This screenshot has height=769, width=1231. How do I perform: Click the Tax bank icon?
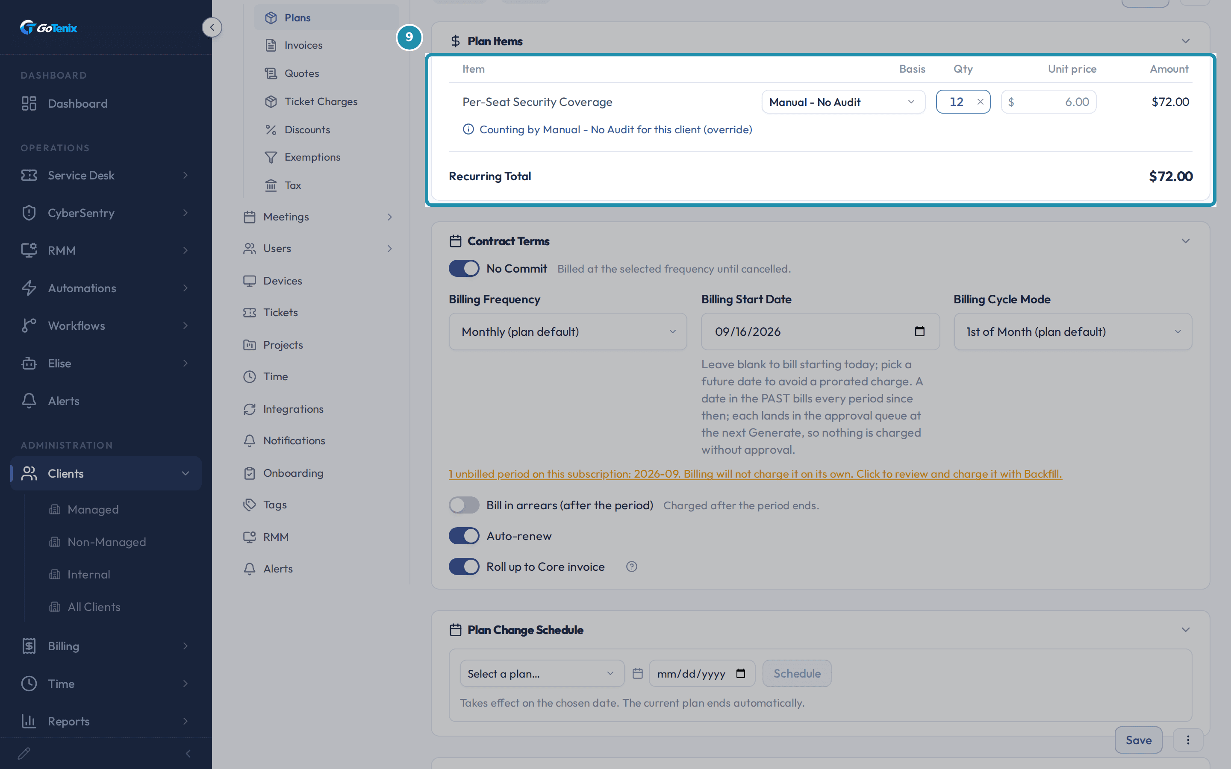(271, 185)
